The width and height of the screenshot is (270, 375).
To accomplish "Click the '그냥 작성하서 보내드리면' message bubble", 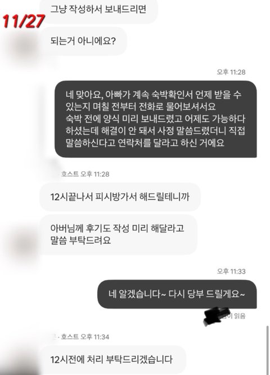I will coord(98,10).
